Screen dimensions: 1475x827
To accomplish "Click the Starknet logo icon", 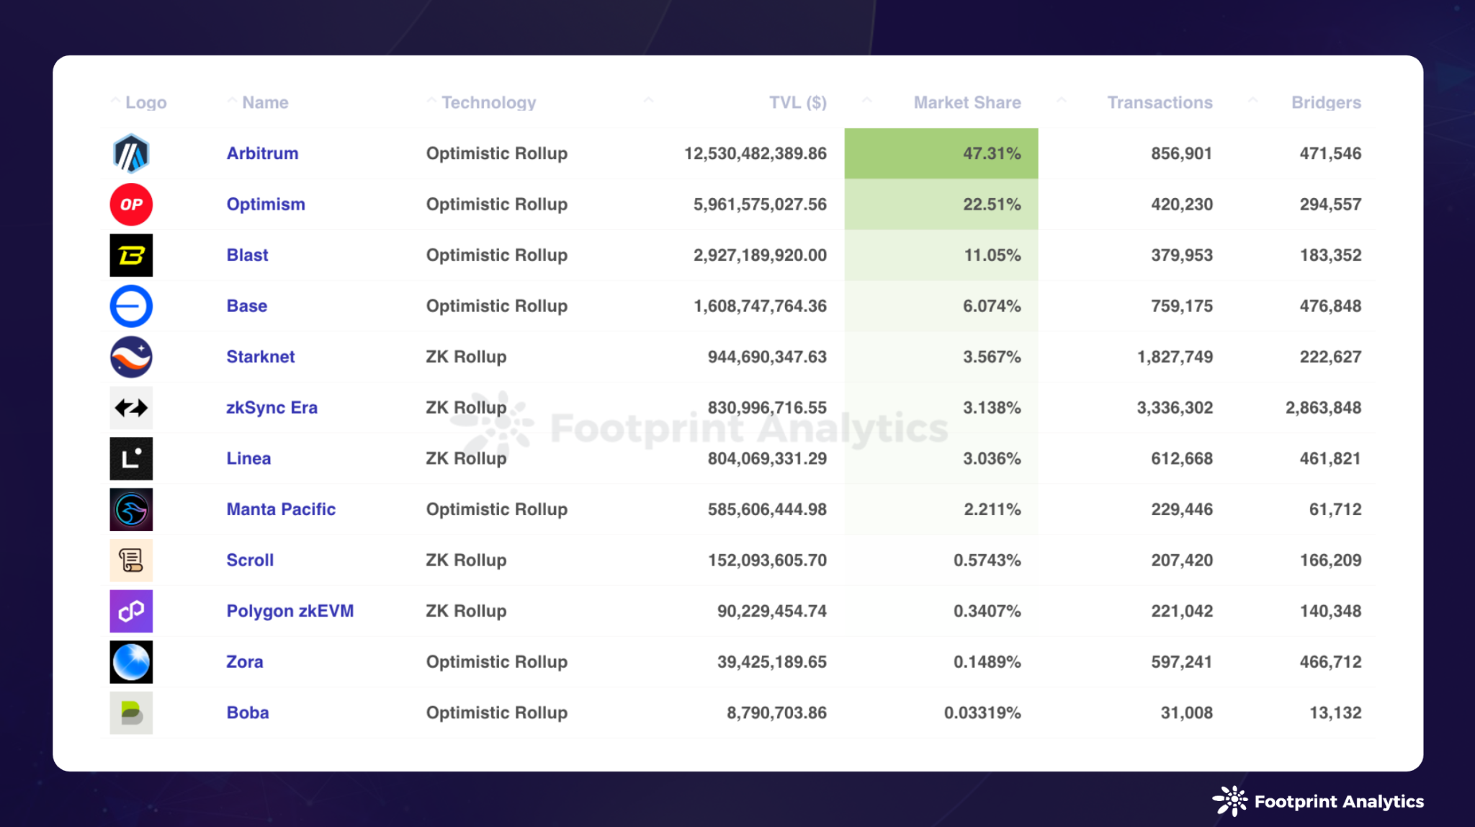I will (131, 357).
